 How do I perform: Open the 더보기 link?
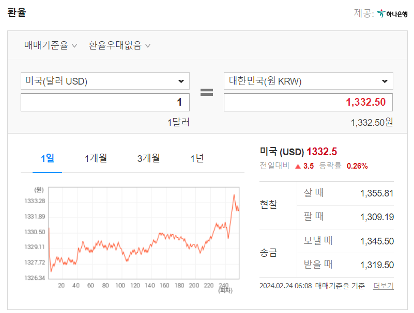click(x=384, y=286)
